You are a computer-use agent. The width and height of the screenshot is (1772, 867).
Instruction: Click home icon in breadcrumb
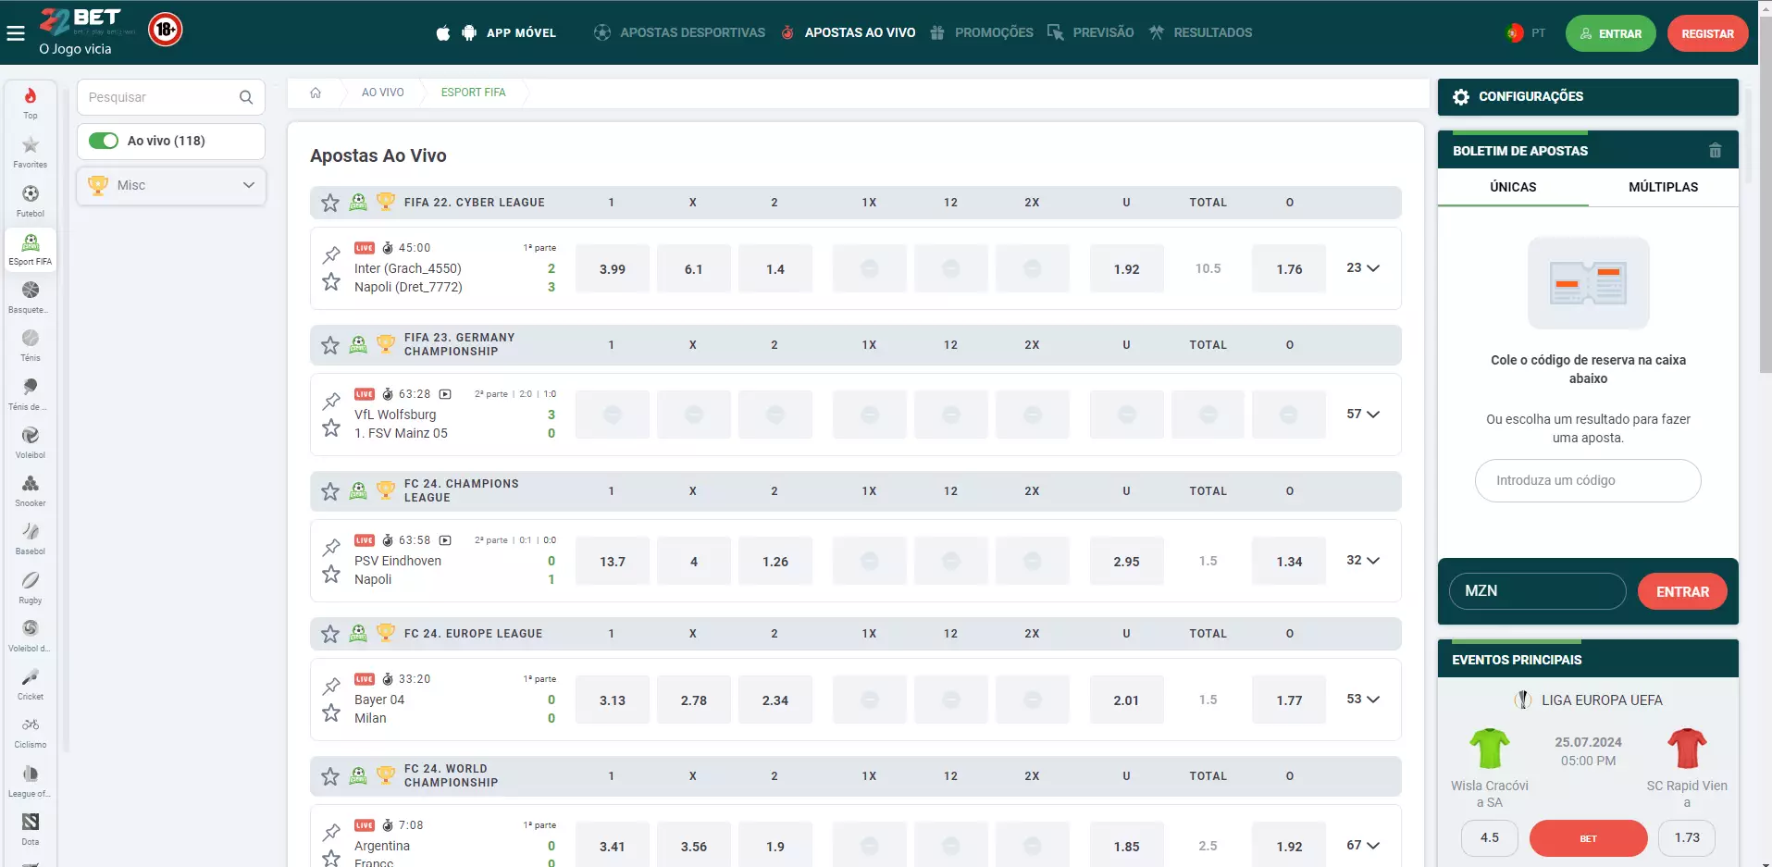tap(316, 93)
